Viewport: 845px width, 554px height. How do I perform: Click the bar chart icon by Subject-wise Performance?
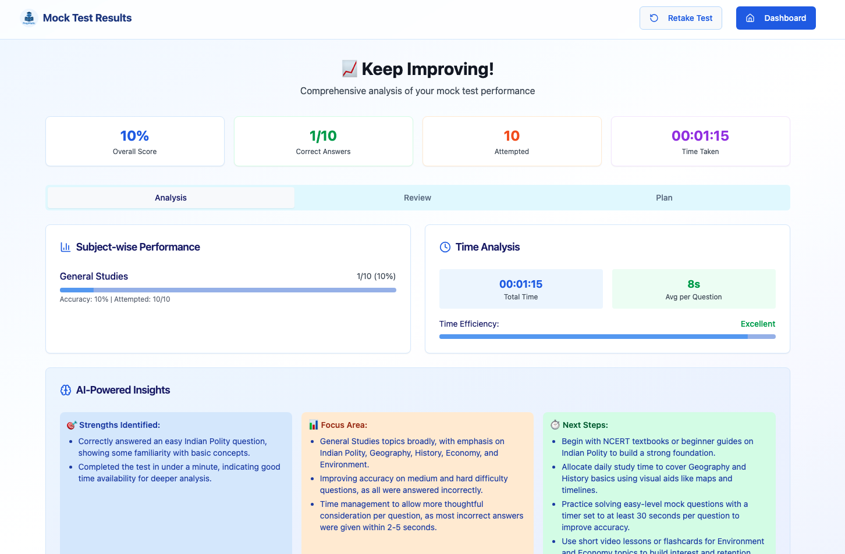pos(65,247)
